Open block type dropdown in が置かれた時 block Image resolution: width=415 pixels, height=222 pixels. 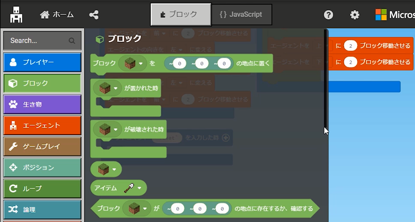116,88
